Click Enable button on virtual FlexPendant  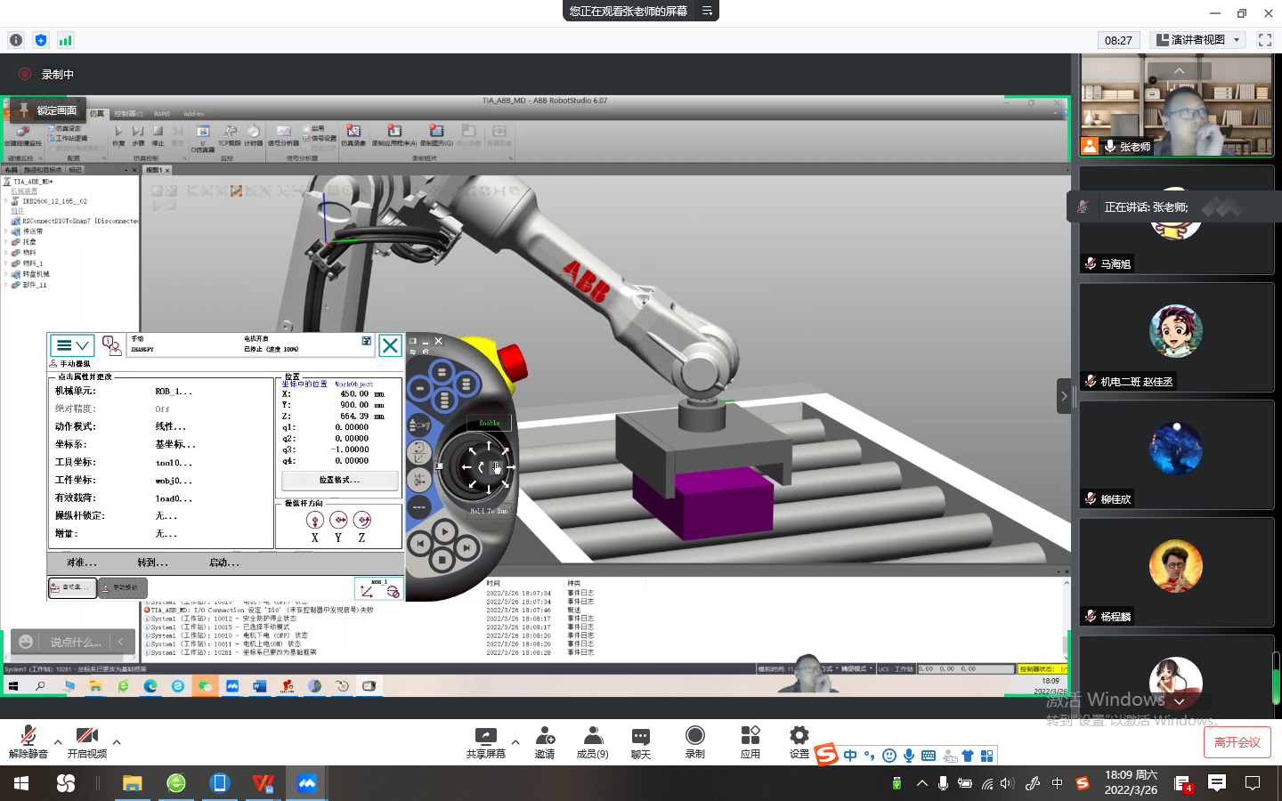pos(490,423)
